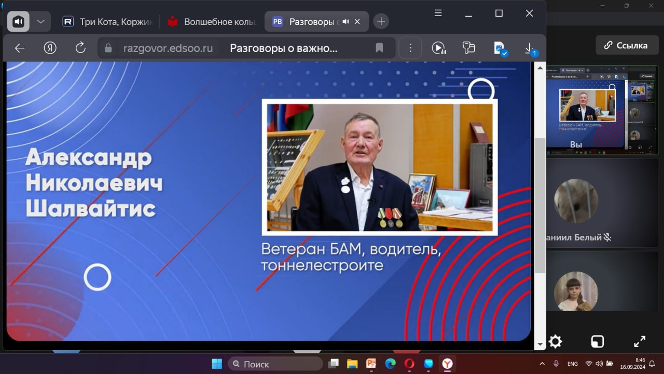Screen dimensions: 664x374
Task: Click the page vertical scrollbar thumb
Action: tap(540, 205)
